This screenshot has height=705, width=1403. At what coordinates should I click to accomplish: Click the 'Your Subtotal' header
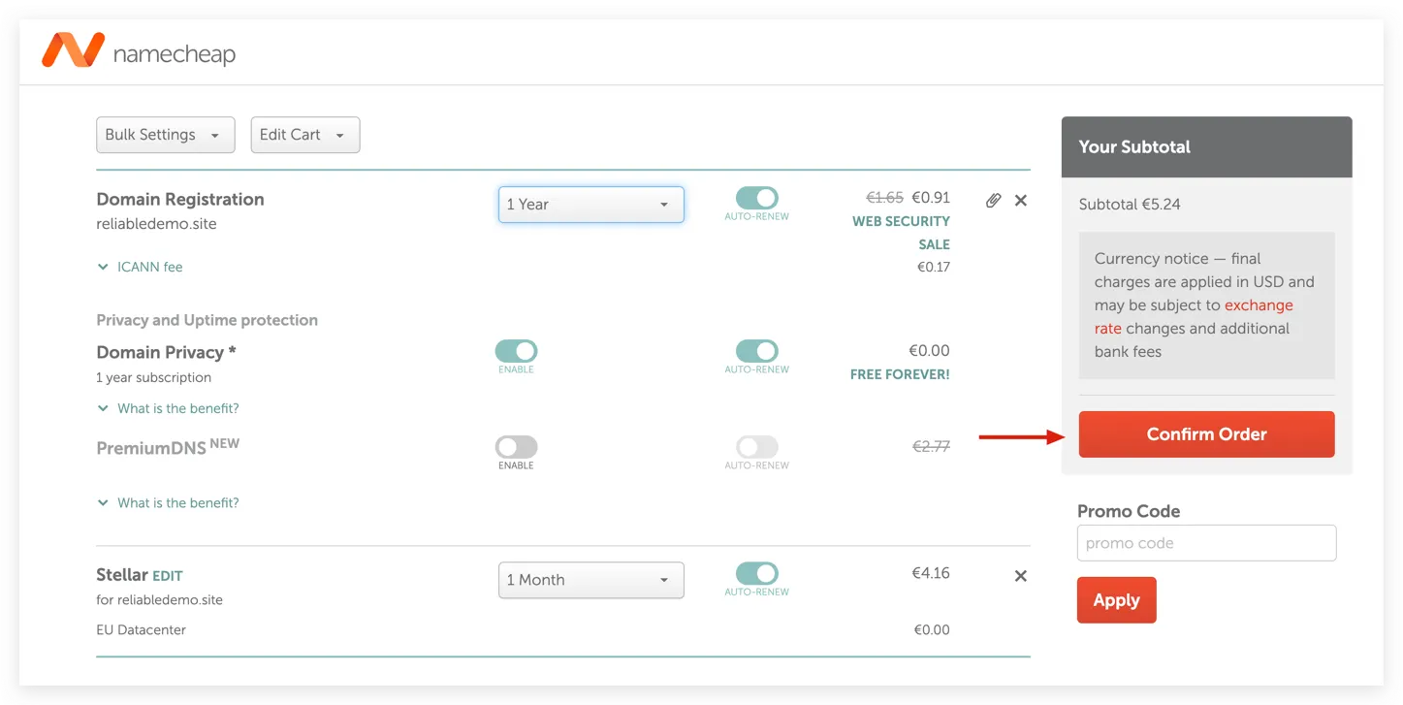(x=1134, y=147)
